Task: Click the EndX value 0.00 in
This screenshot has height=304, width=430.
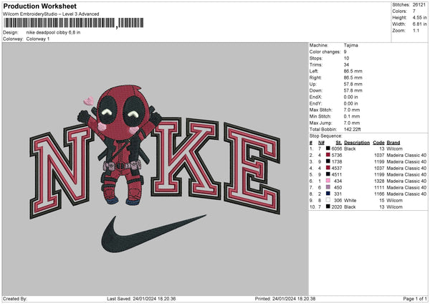Action: (350, 97)
